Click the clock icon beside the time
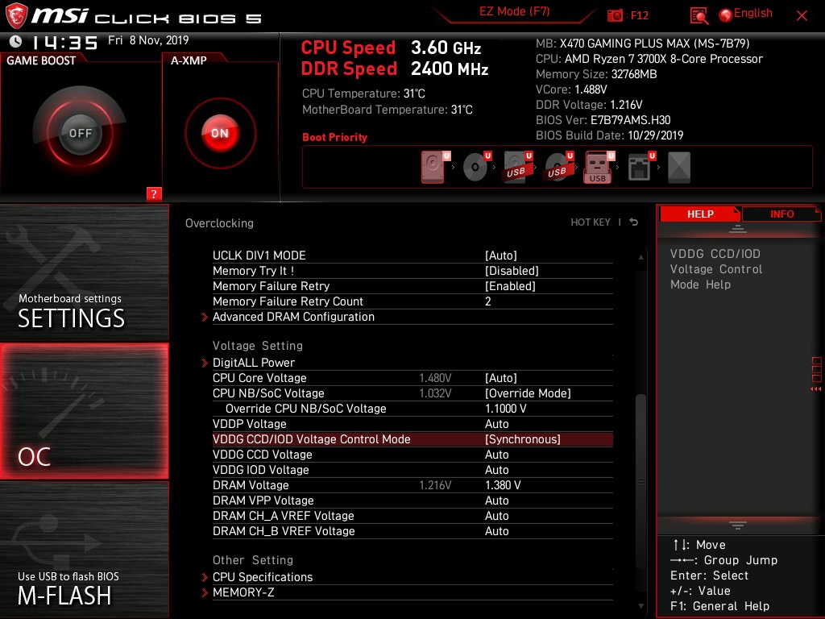 (15, 41)
